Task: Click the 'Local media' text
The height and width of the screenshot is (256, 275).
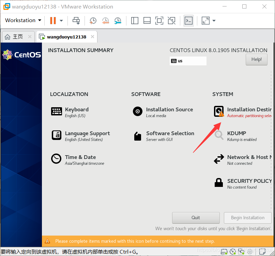Action: coord(156,116)
